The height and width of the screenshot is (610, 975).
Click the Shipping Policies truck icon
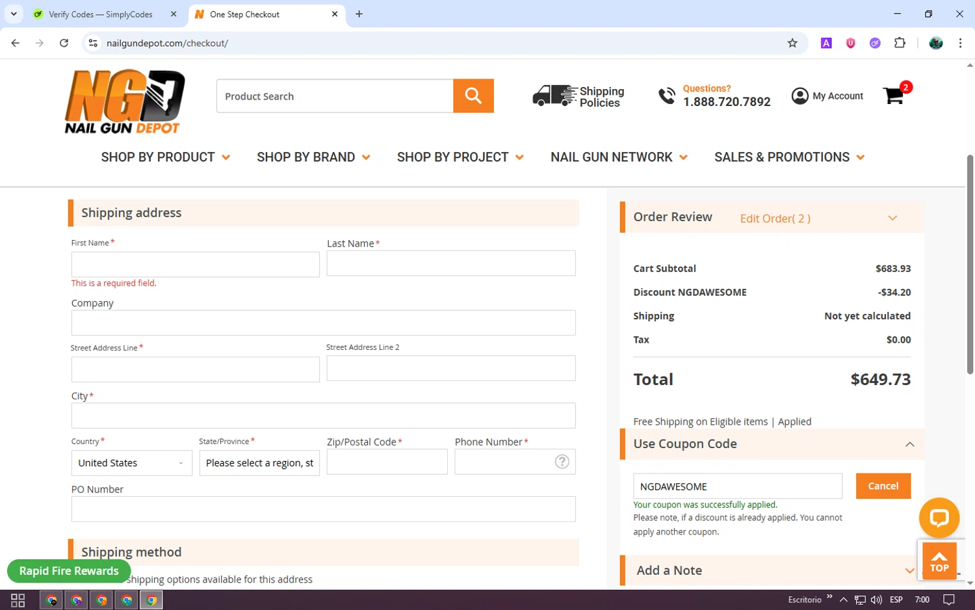[554, 96]
